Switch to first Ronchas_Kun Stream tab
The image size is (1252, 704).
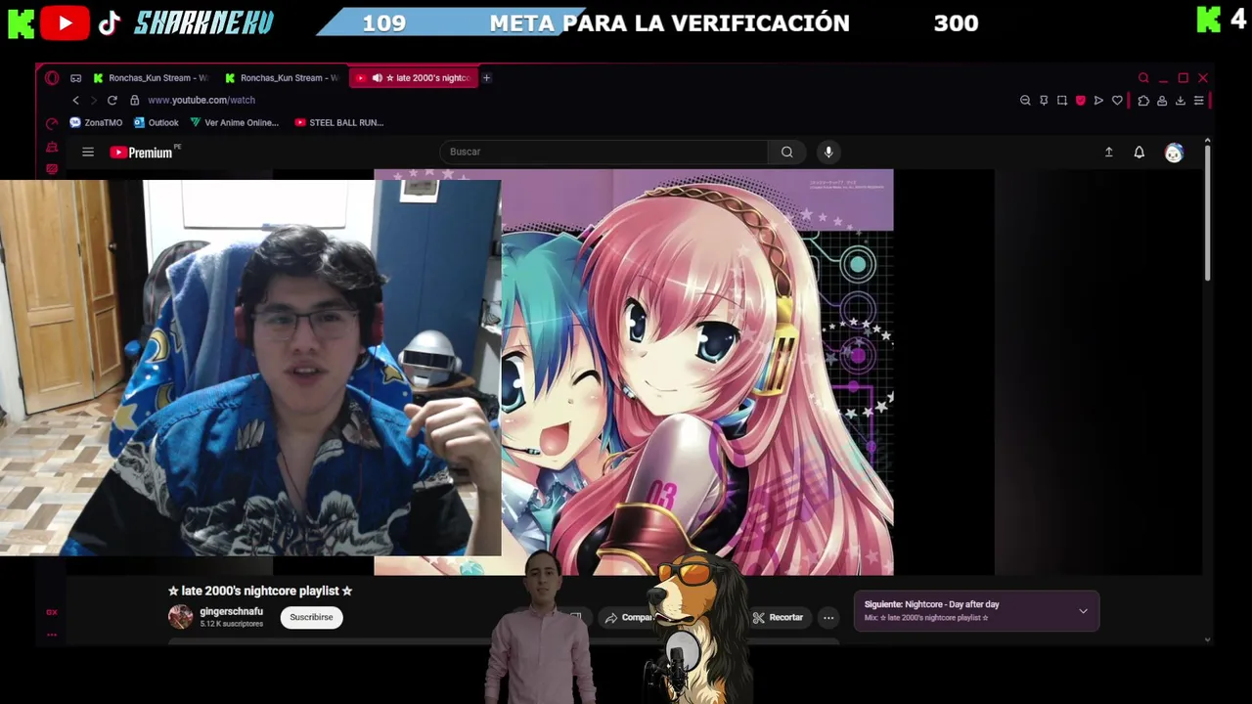152,78
